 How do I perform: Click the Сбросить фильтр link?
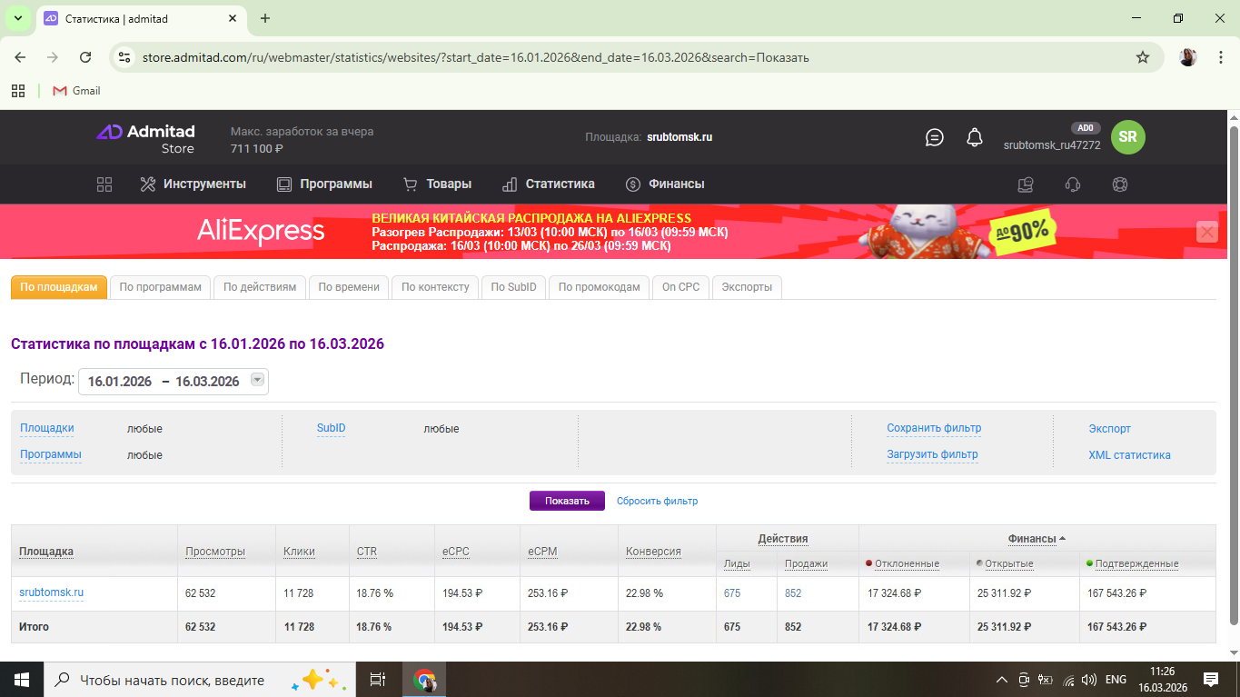click(657, 501)
